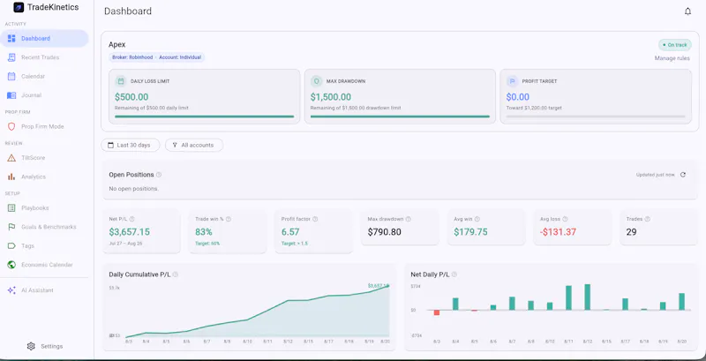Open the Last 30 days date range dropdown
Screen dimensions: 706x361
tap(130, 146)
